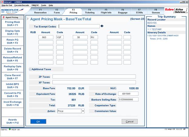The image size is (189, 137).
Task: Click into the Tax Exempt Codes field
Action: (79, 26)
